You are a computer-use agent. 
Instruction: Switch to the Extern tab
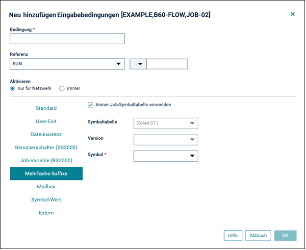[x=46, y=213]
